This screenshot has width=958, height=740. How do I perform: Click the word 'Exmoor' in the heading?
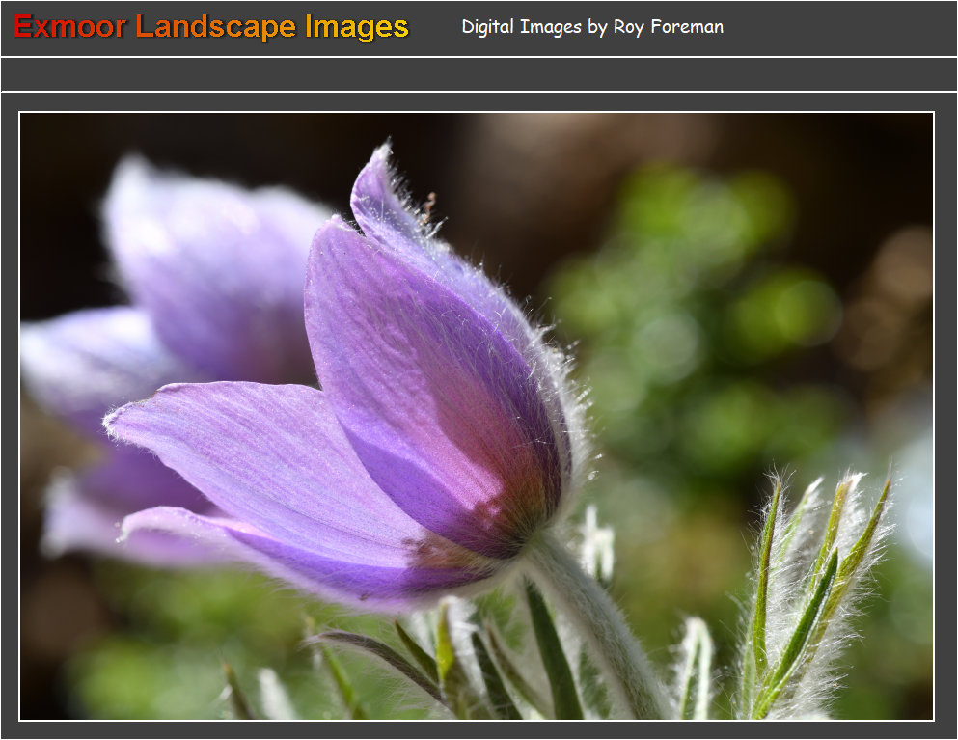[x=69, y=27]
